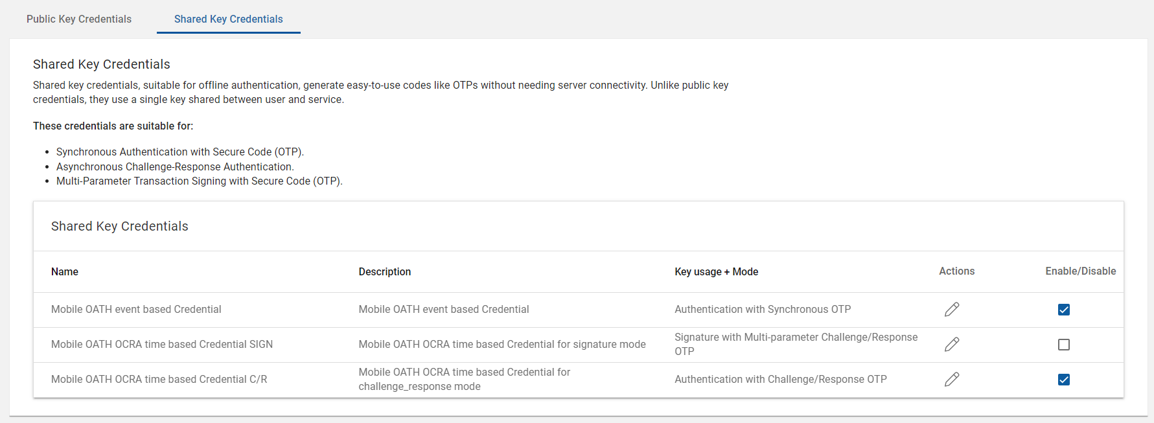Click the Authentication with Synchronous OTP cell
The image size is (1154, 423).
[x=763, y=310]
